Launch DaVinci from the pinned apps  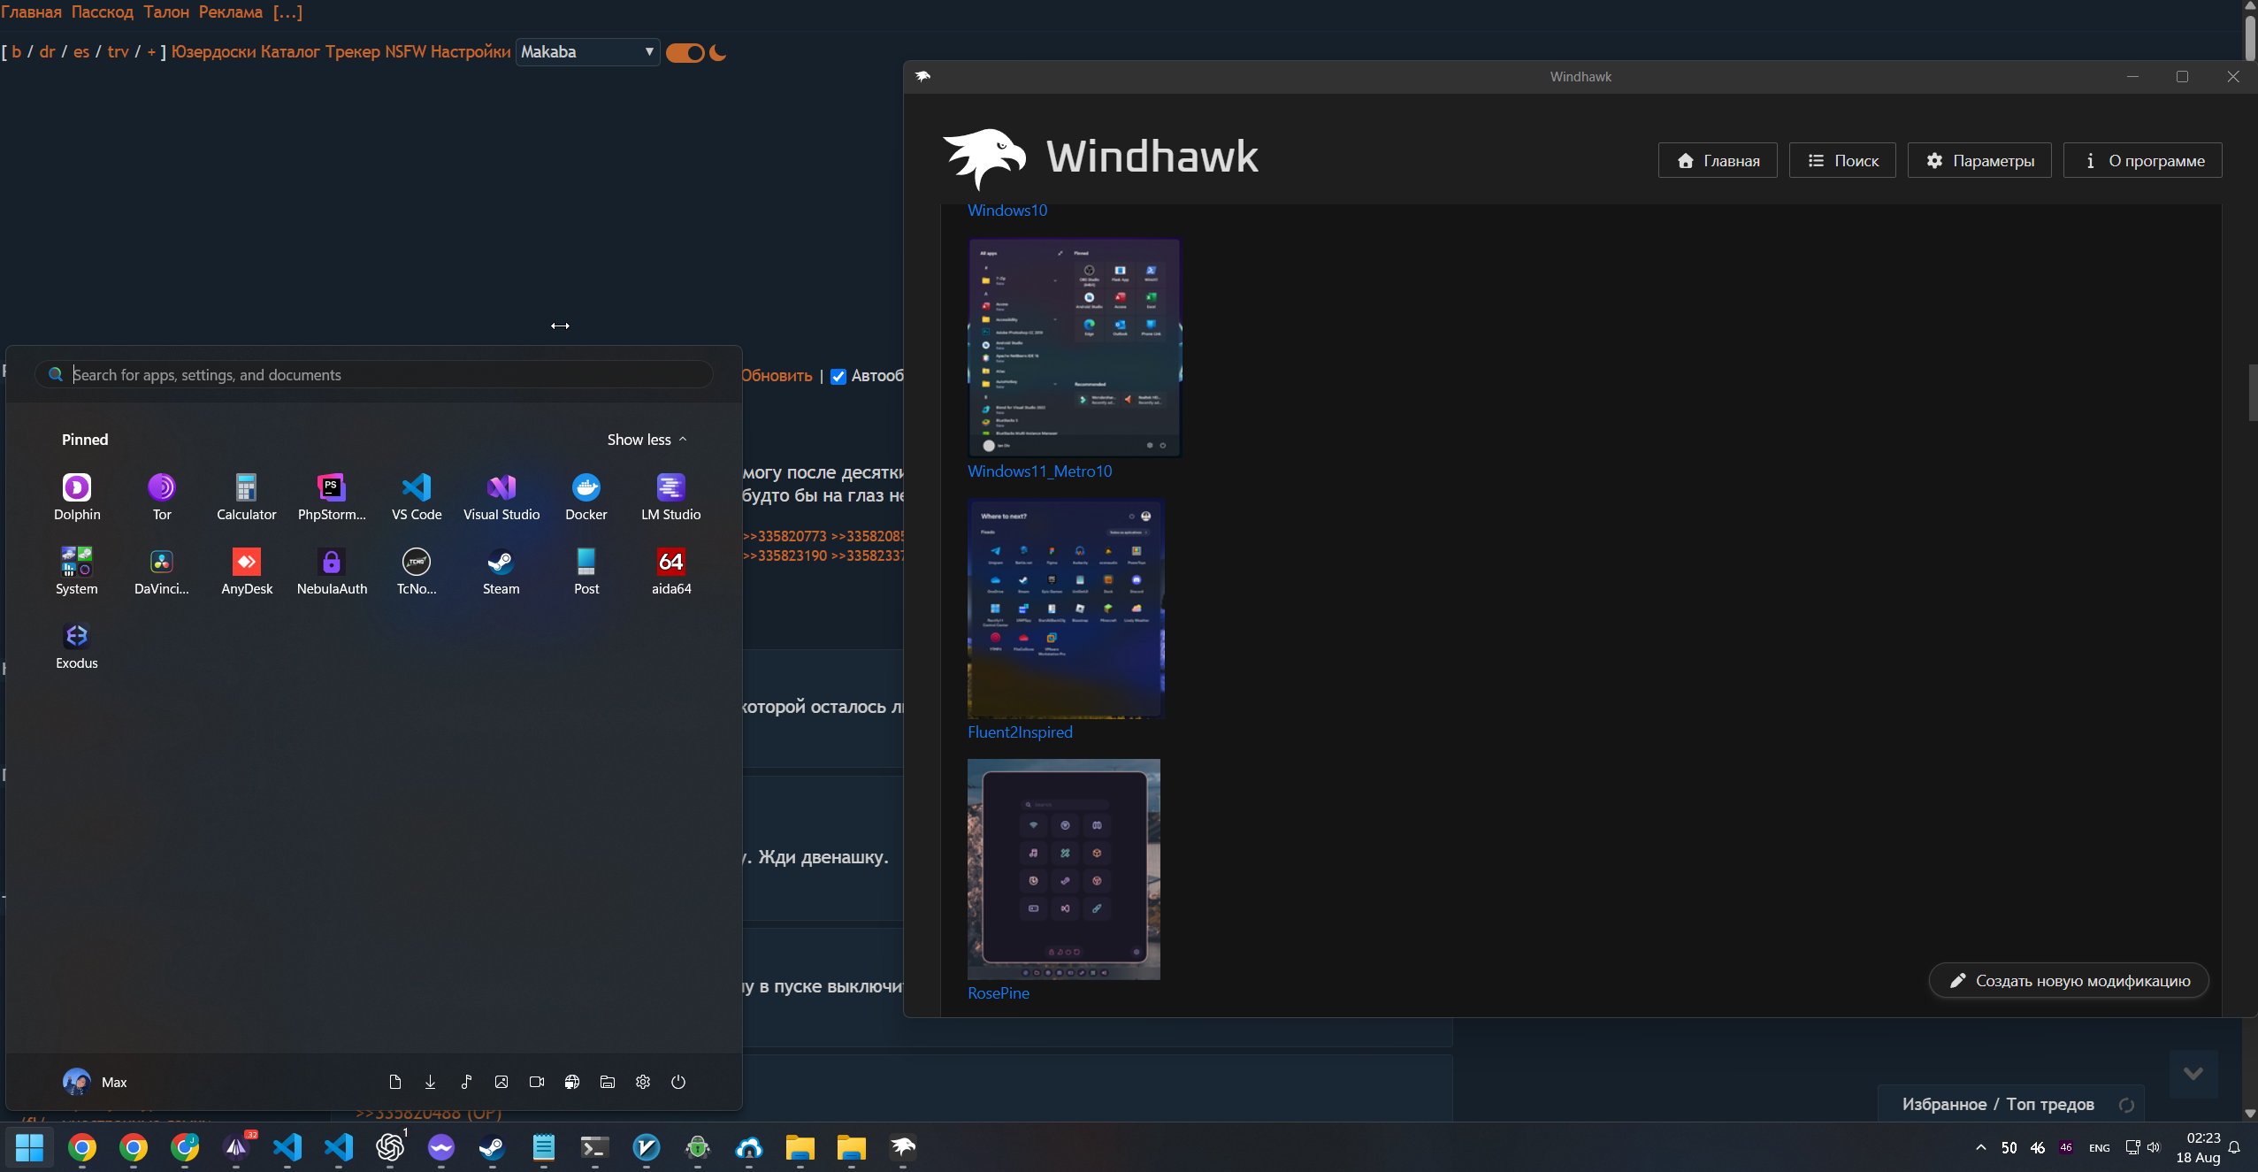point(162,571)
